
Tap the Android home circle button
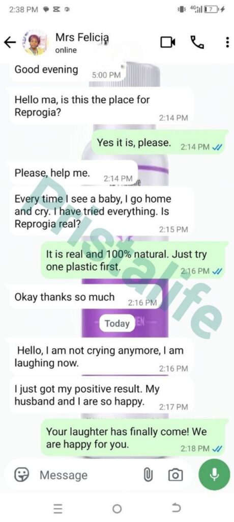click(x=116, y=508)
